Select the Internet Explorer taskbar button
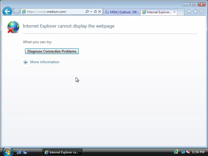This screenshot has width=208, height=156. [62, 152]
